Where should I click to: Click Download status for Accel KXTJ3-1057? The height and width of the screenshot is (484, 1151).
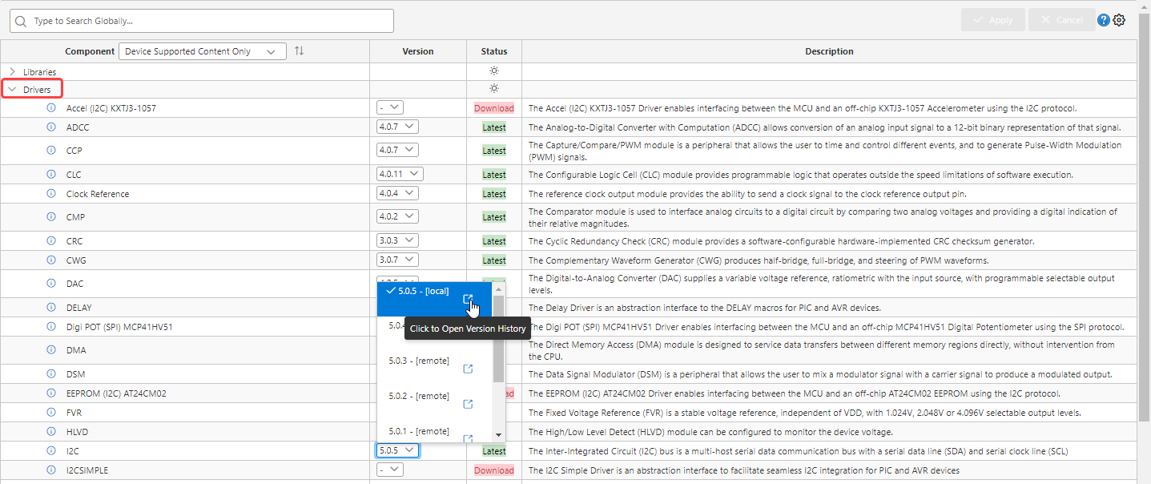493,108
